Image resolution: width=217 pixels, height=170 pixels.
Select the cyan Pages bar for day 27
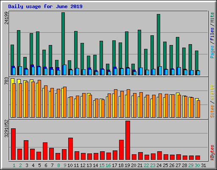pyautogui.click(x=179, y=71)
